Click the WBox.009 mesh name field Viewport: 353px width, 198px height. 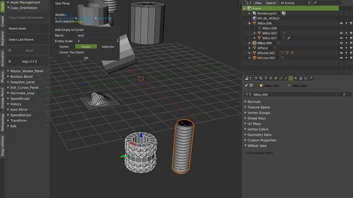point(293,95)
